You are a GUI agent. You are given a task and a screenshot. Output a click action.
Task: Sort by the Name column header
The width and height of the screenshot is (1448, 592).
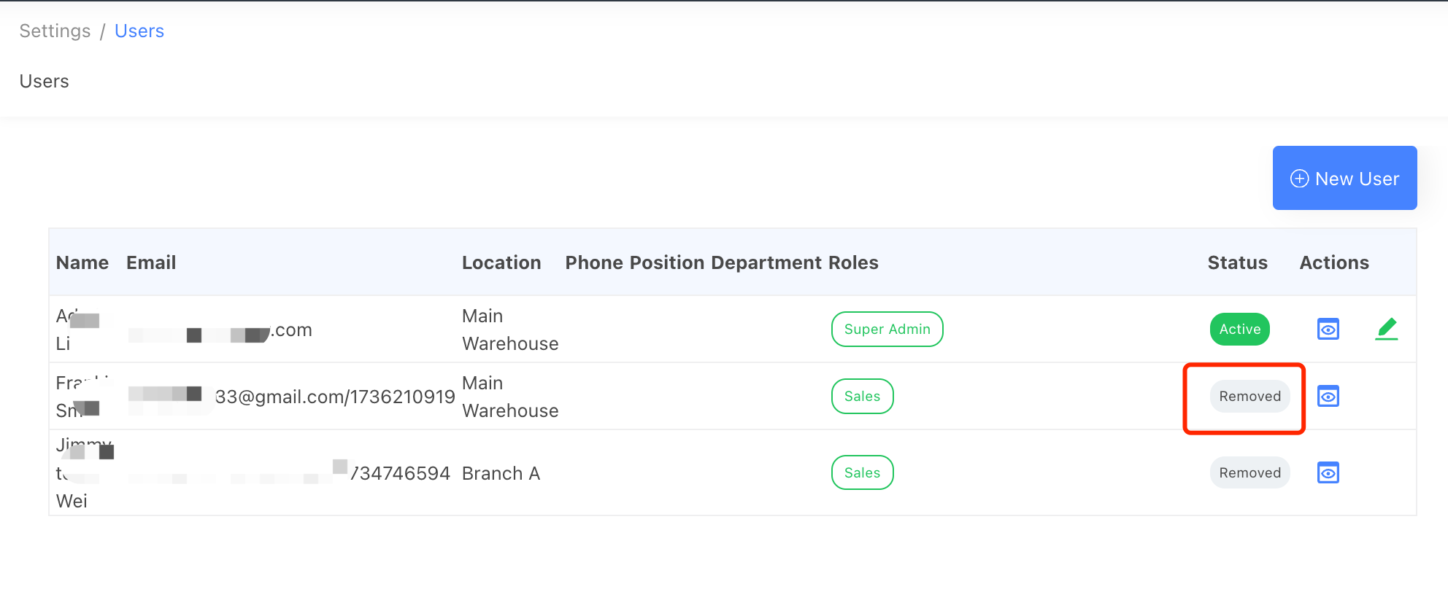[82, 263]
